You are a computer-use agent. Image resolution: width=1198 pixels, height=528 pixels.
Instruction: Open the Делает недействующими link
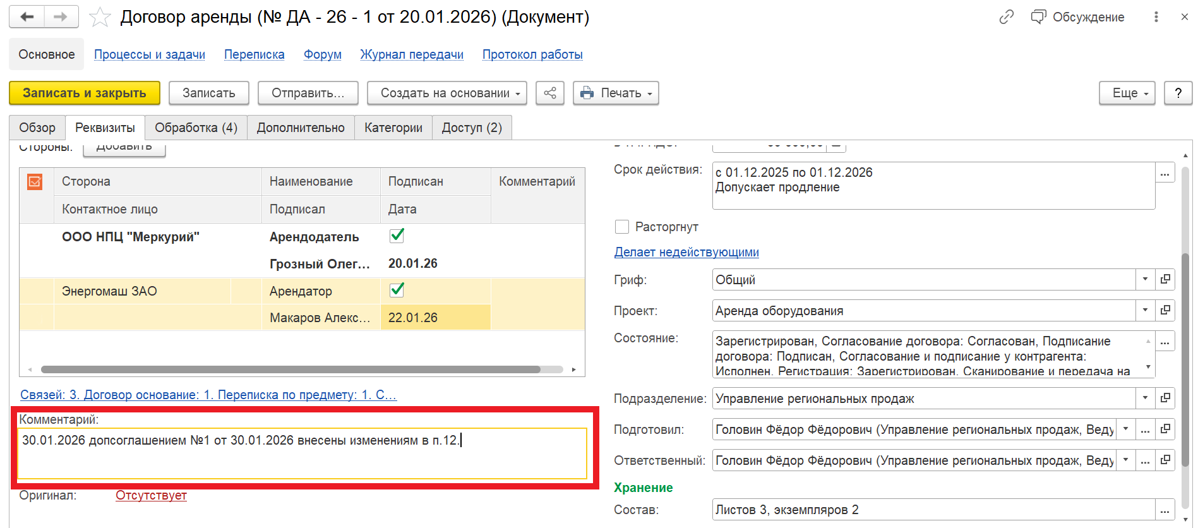(686, 252)
